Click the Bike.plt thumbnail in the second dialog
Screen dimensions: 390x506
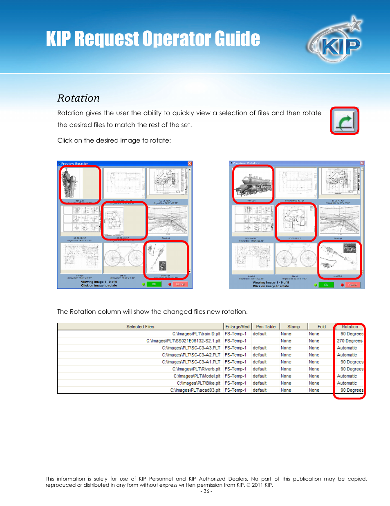pyautogui.click(x=296, y=259)
